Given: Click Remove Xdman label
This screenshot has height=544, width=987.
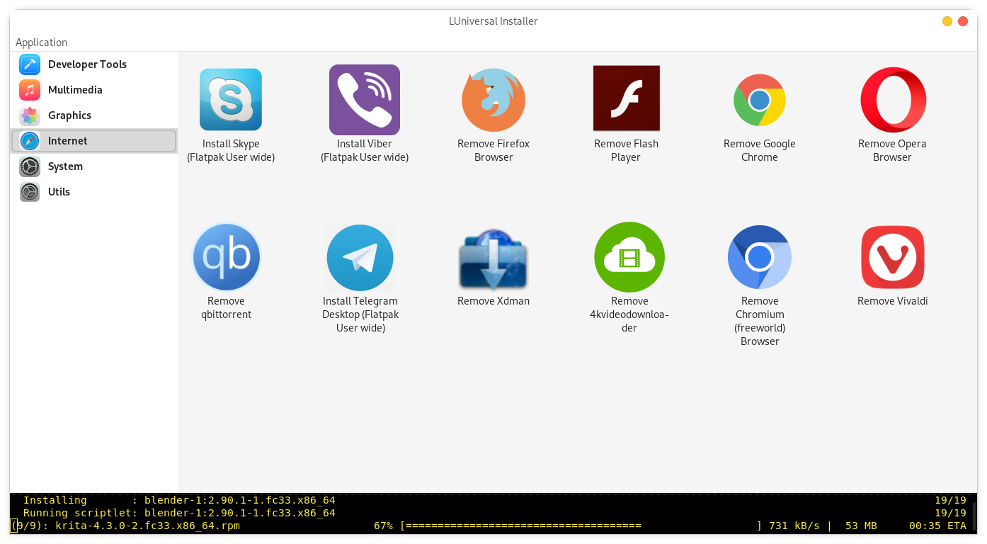Looking at the screenshot, I should (x=493, y=301).
